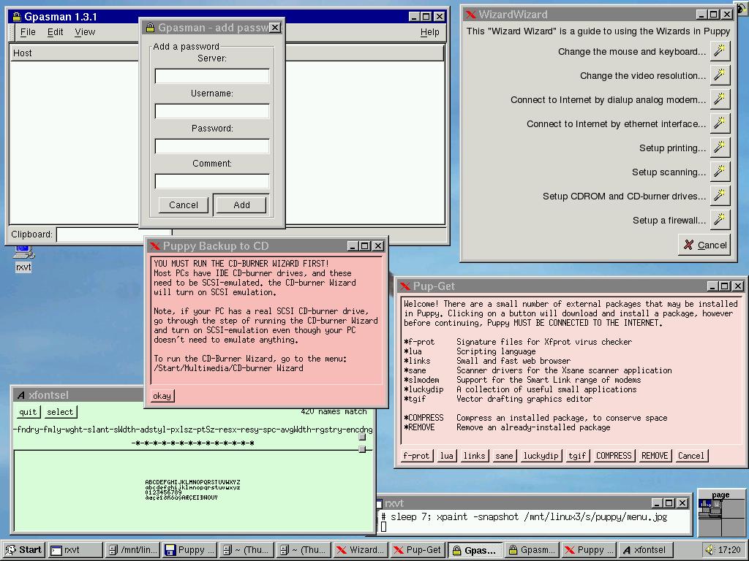Cancel the WizardWizard dialog
Screen dimensions: 749x561
(704, 245)
